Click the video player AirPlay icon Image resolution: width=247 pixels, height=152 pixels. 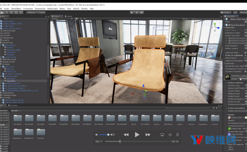[x=162, y=135]
